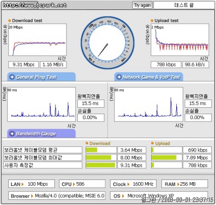Click the speedometer gauge dial
The width and height of the screenshot is (216, 205).
[x=108, y=43]
